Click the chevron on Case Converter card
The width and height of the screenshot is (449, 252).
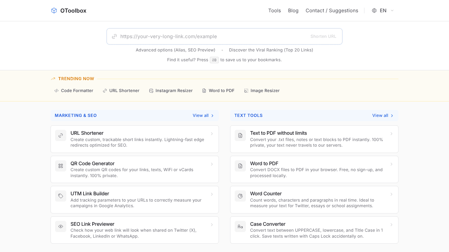tap(391, 225)
